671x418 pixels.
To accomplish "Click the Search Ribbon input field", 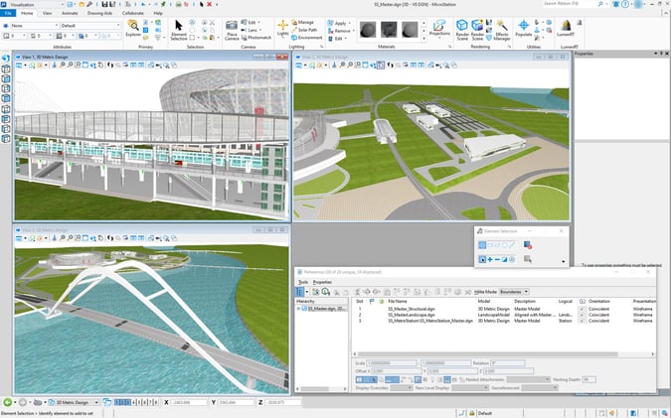I will click(570, 4).
